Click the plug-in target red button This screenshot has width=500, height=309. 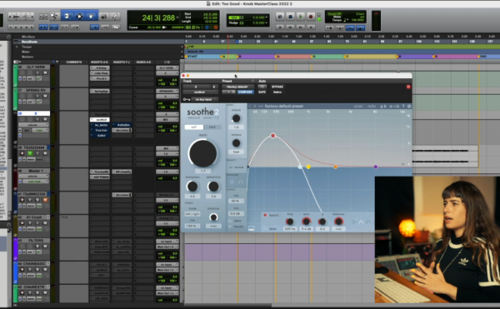click(x=408, y=87)
